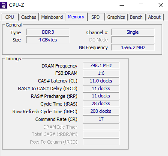The width and height of the screenshot is (168, 156).
Task: Switch to the Graphics tab
Action: point(116,17)
